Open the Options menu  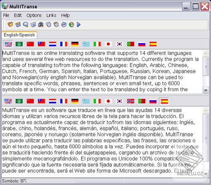pyautogui.click(x=34, y=15)
